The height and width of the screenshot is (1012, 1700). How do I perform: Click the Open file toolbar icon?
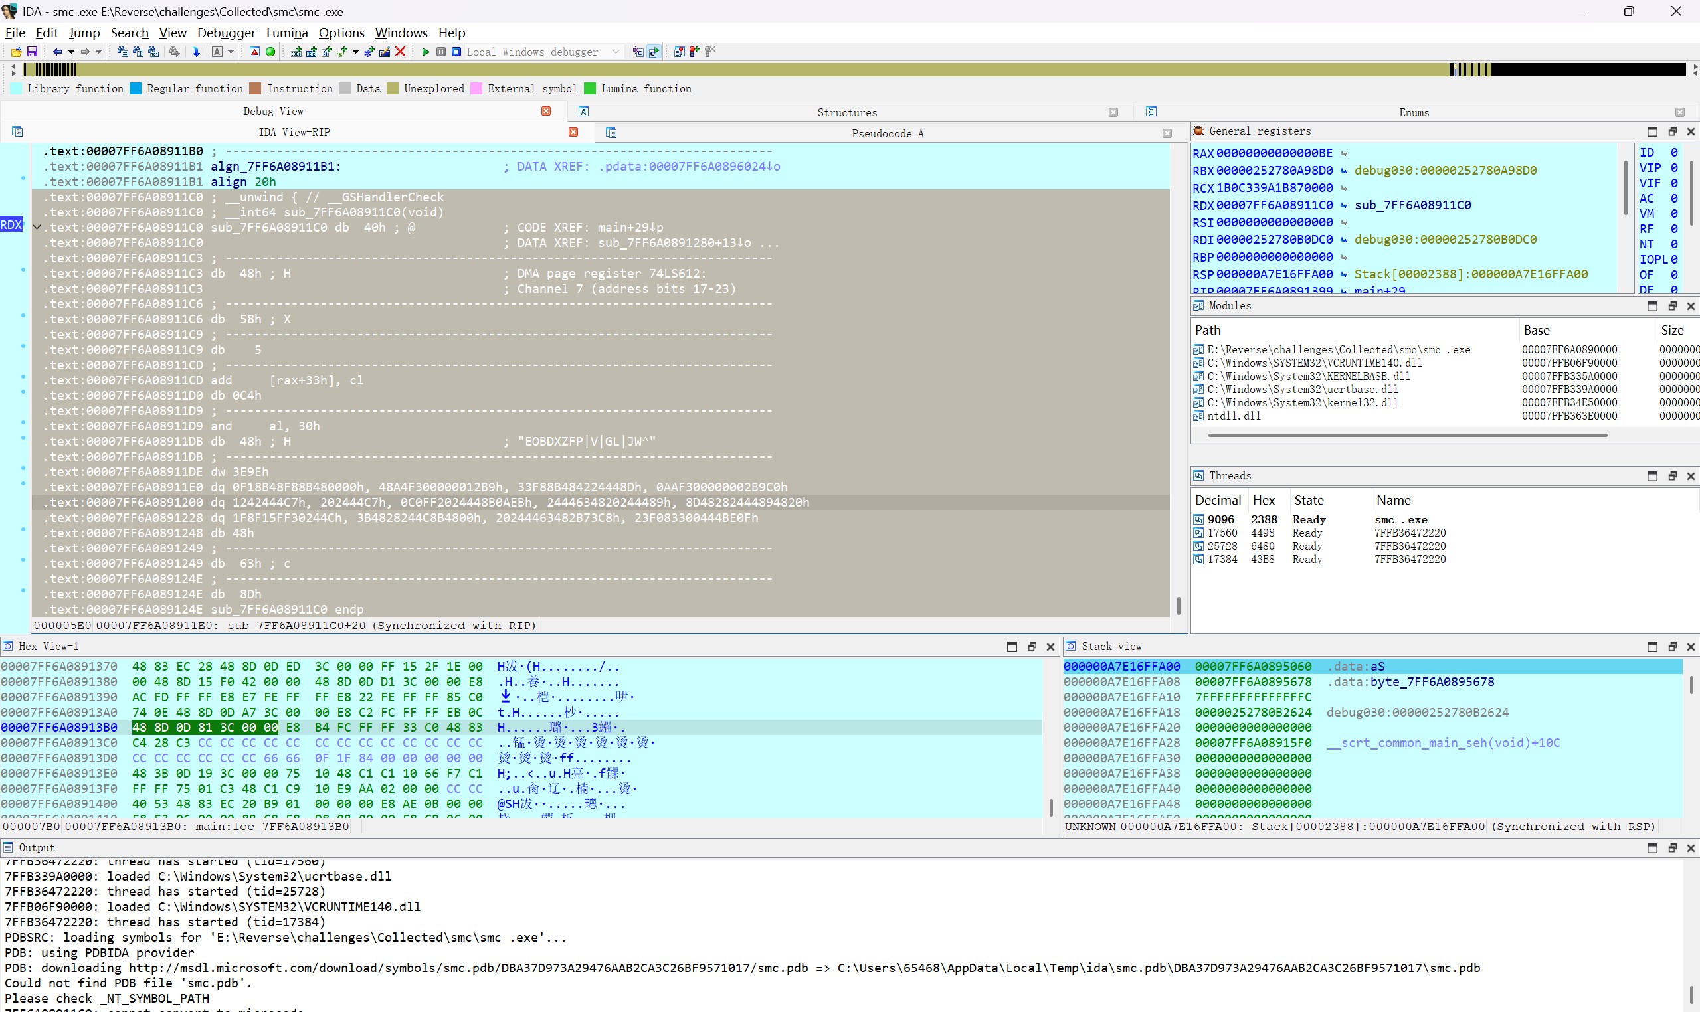click(x=16, y=52)
